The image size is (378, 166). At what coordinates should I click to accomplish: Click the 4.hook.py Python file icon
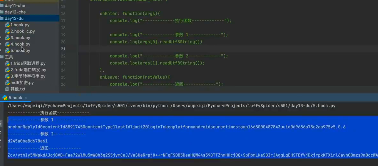7,44
